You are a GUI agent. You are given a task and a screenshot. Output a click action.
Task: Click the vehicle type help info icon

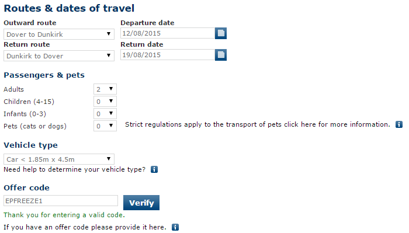click(x=154, y=170)
